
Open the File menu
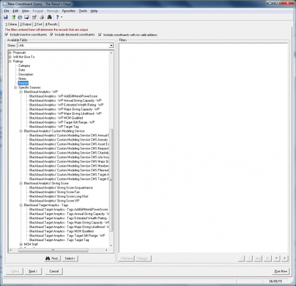(x=7, y=11)
